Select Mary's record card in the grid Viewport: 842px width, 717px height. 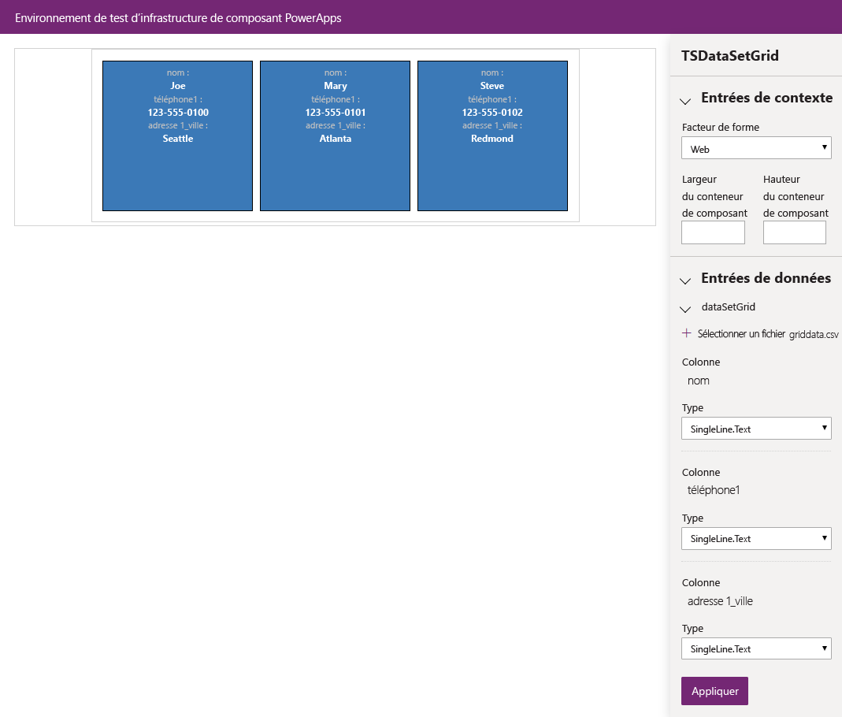(335, 135)
